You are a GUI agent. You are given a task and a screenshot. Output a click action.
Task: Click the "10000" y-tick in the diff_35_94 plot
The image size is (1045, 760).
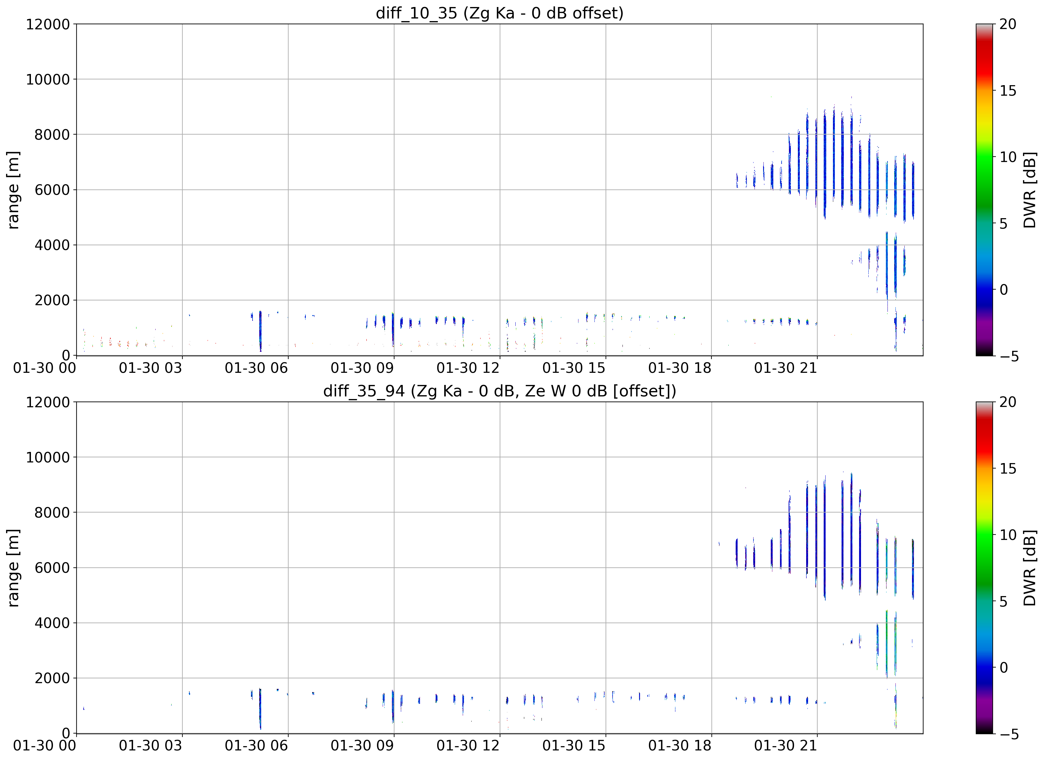click(48, 457)
